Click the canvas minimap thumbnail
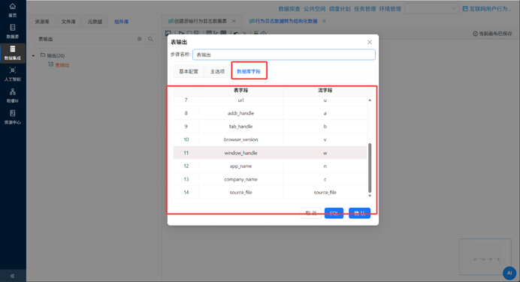This screenshot has width=520, height=282. [x=485, y=256]
